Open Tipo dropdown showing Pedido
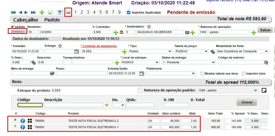Viewport: 275px width, 136px height. coord(150,51)
